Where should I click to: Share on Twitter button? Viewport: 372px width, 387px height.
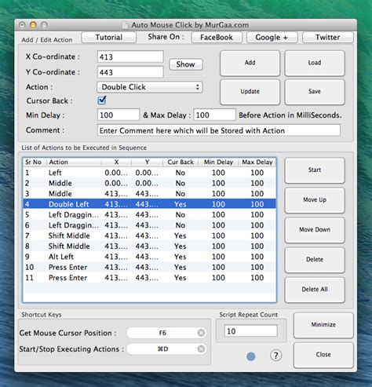328,38
